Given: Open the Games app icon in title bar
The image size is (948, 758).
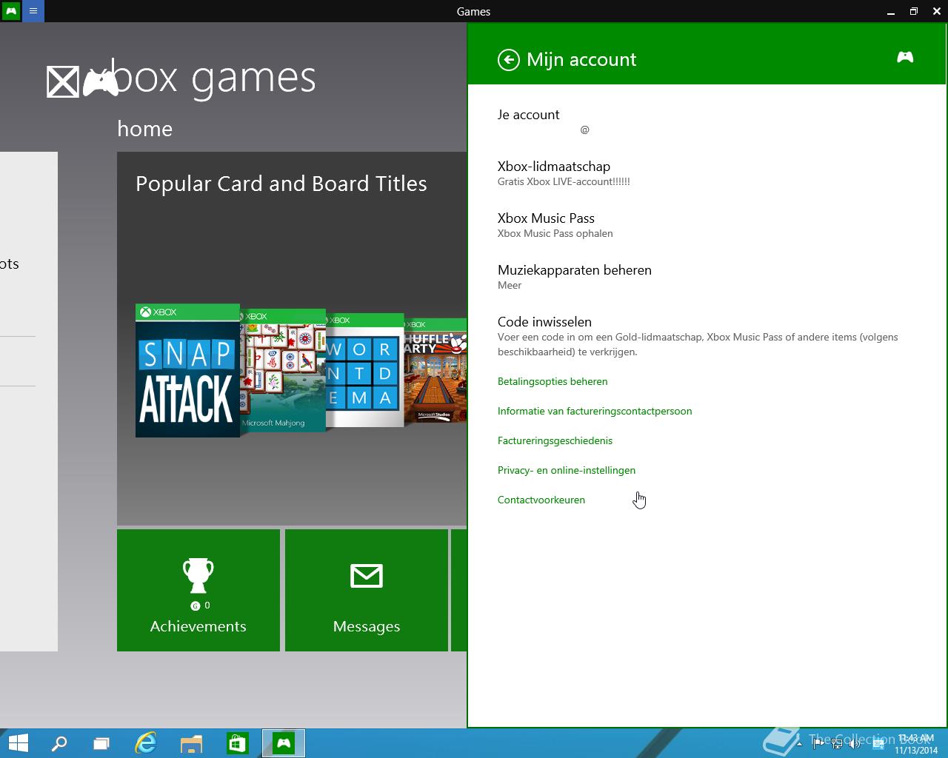Looking at the screenshot, I should pos(11,11).
